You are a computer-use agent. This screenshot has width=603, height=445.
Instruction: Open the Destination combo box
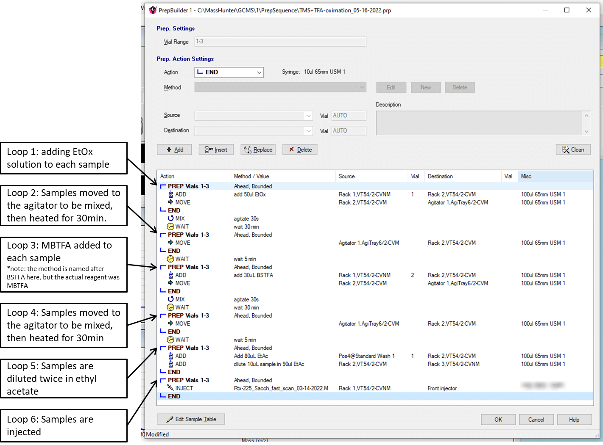[308, 130]
